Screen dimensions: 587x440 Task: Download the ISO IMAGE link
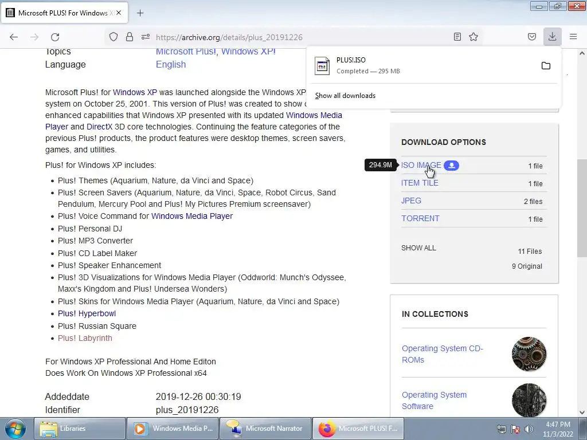(421, 165)
